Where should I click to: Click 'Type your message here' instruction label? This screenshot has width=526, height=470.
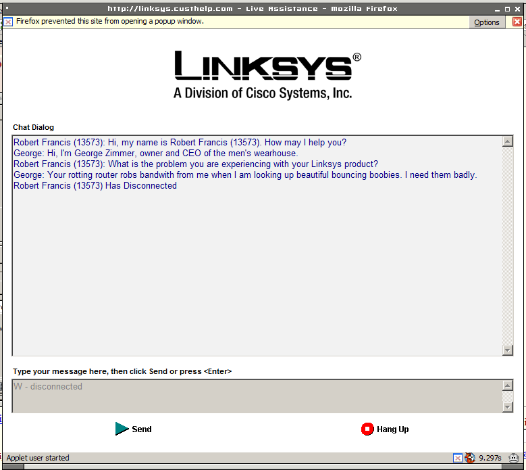click(x=122, y=371)
